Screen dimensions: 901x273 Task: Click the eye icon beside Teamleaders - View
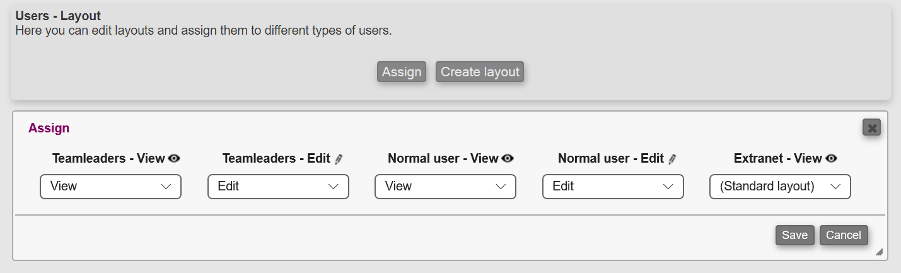point(174,159)
